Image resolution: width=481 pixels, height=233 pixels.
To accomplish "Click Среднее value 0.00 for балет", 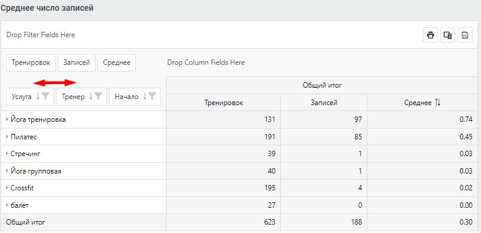I will click(466, 205).
